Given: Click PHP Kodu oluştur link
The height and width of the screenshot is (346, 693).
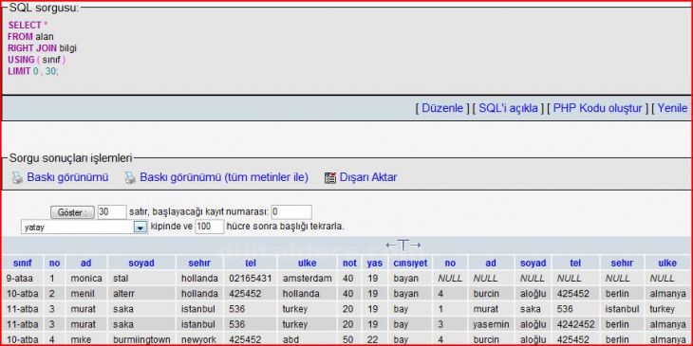Looking at the screenshot, I should [597, 108].
